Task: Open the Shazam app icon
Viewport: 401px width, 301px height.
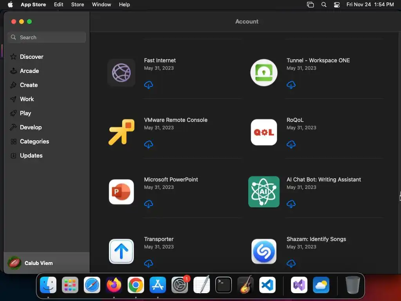Action: tap(264, 251)
